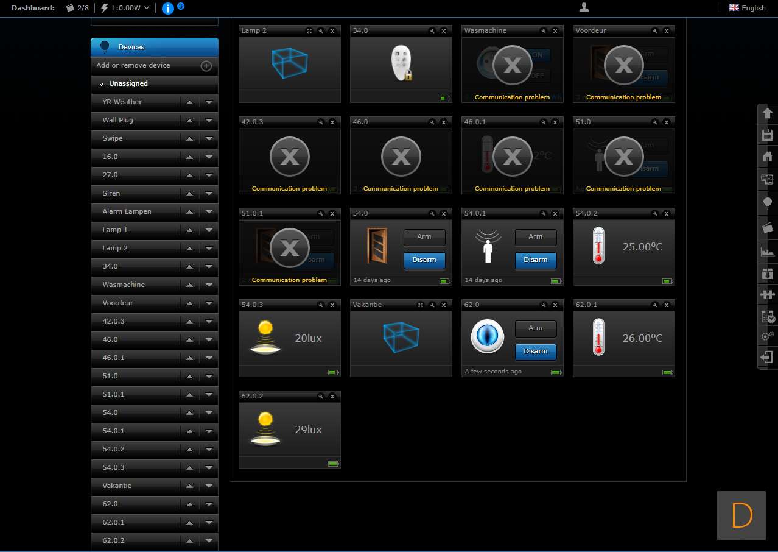Image resolution: width=778 pixels, height=552 pixels.
Task: Open the clapperboard scenes icon in right sidebar
Action: click(x=767, y=228)
